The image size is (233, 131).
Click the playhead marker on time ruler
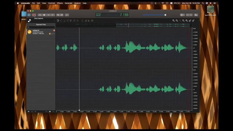pos(79,110)
